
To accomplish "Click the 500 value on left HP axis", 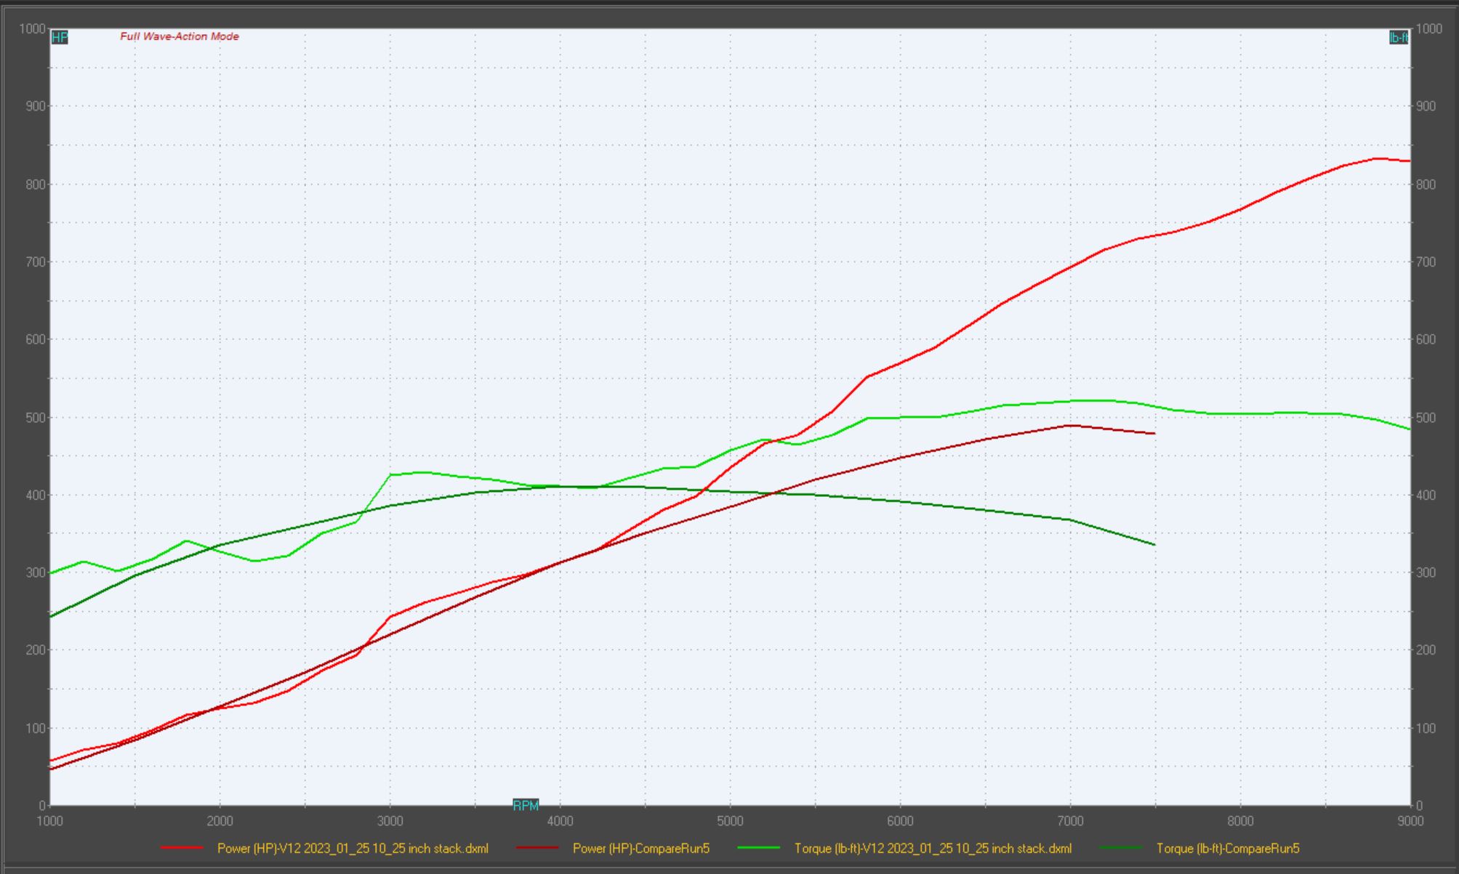I will pyautogui.click(x=35, y=418).
